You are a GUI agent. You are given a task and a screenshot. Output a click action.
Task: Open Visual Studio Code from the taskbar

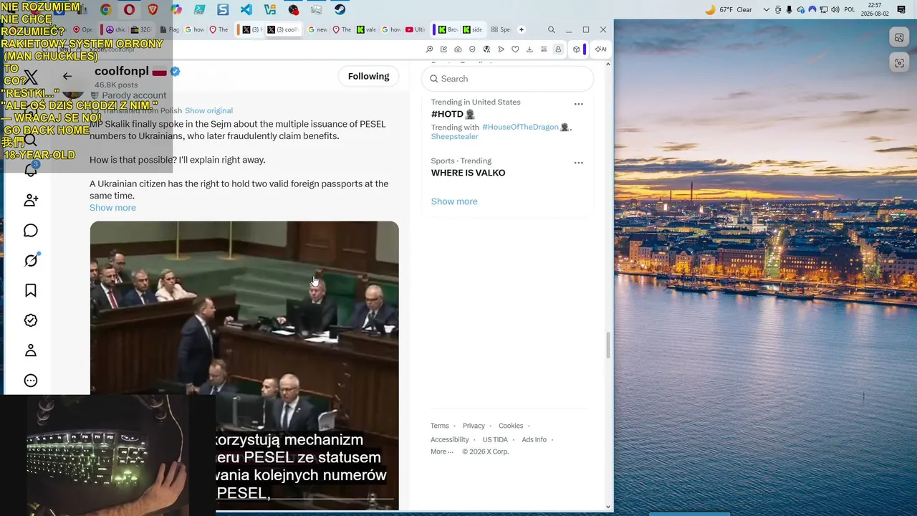point(246,9)
